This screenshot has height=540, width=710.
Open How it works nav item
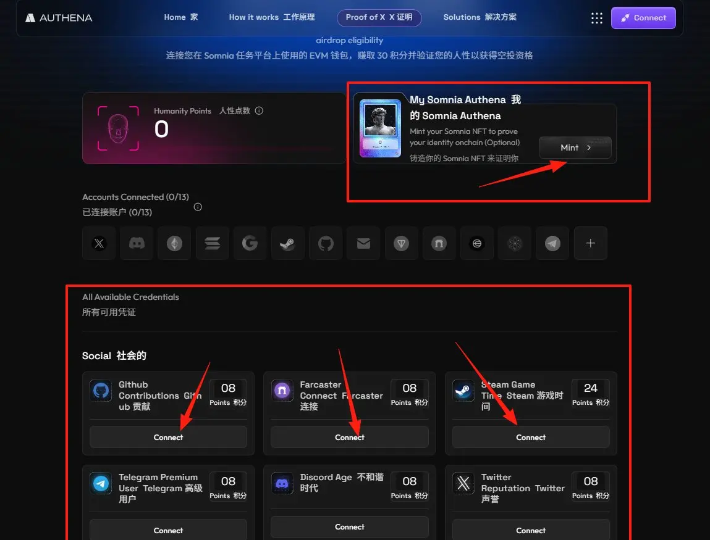(272, 17)
